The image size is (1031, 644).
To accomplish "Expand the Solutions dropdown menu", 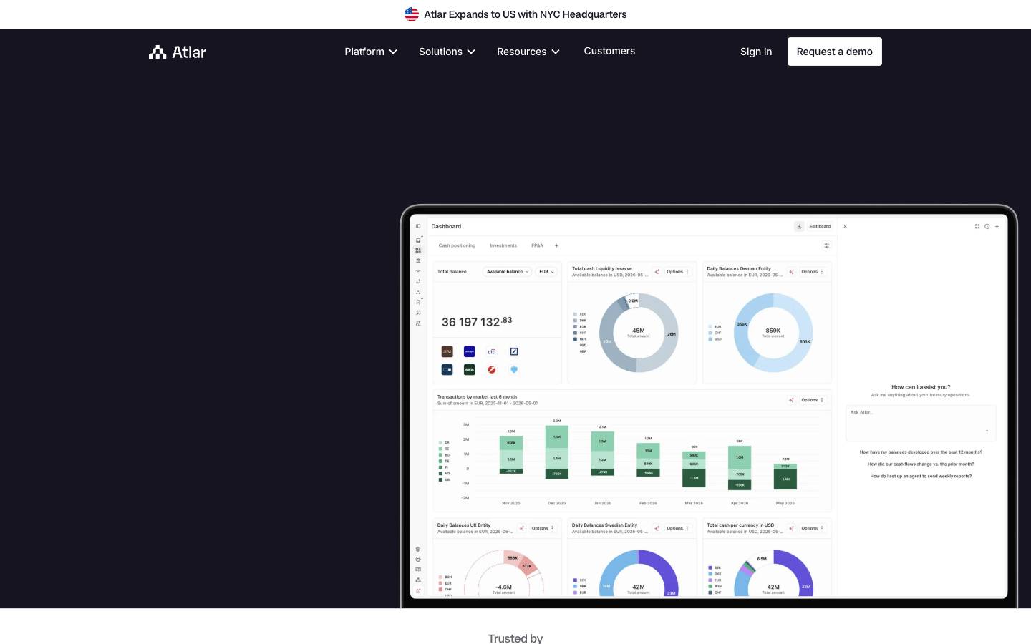I will [x=447, y=52].
